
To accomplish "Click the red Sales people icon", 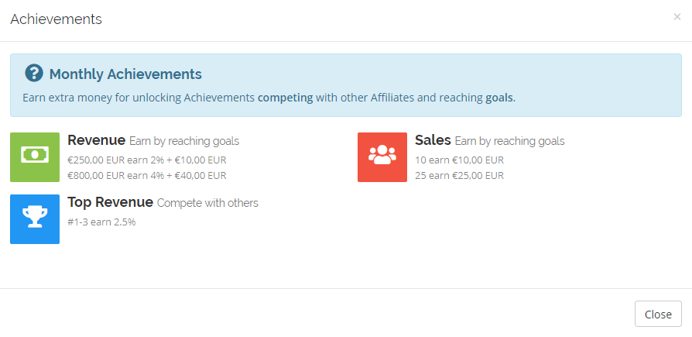I will [x=382, y=157].
